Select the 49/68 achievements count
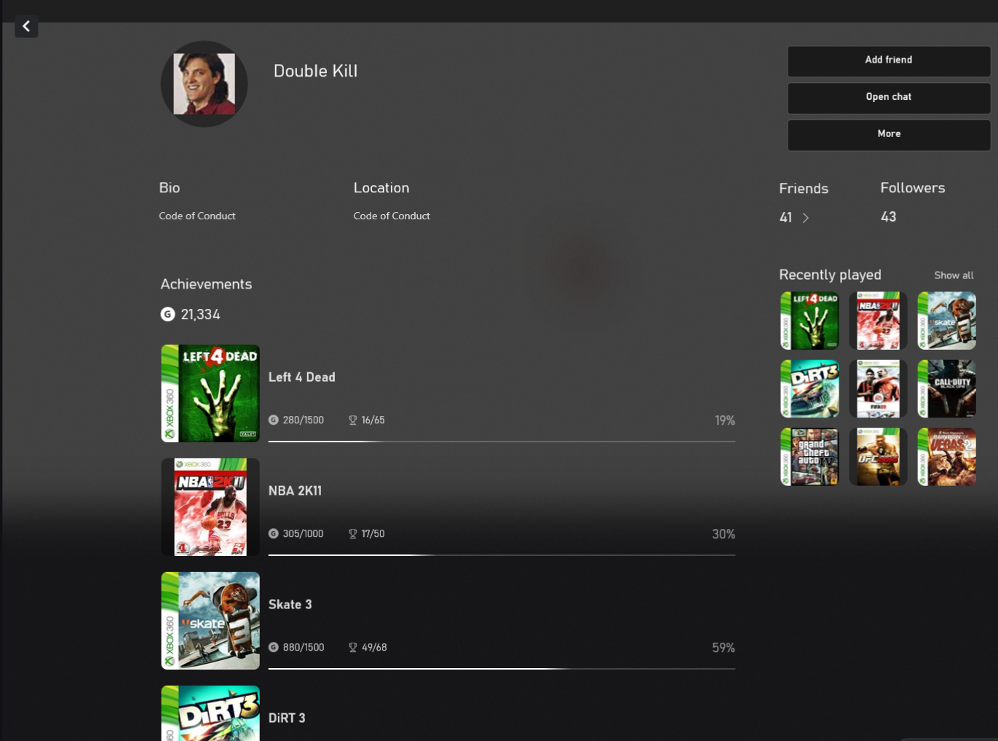The width and height of the screenshot is (998, 741). (x=374, y=648)
